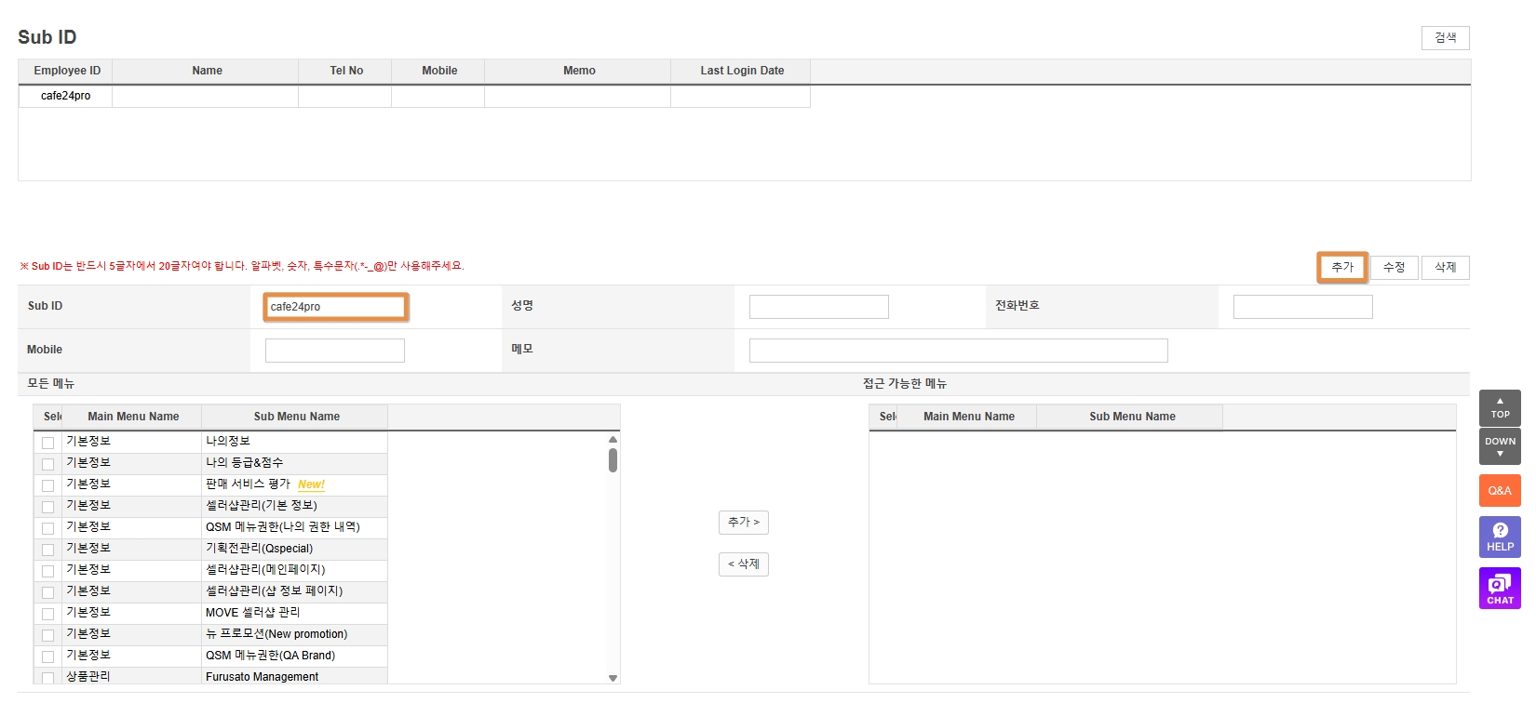Select checkbox beside MOVE 셀러샵 관리

tap(47, 614)
